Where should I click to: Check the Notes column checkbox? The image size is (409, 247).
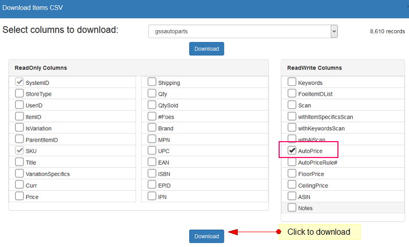[x=292, y=208]
